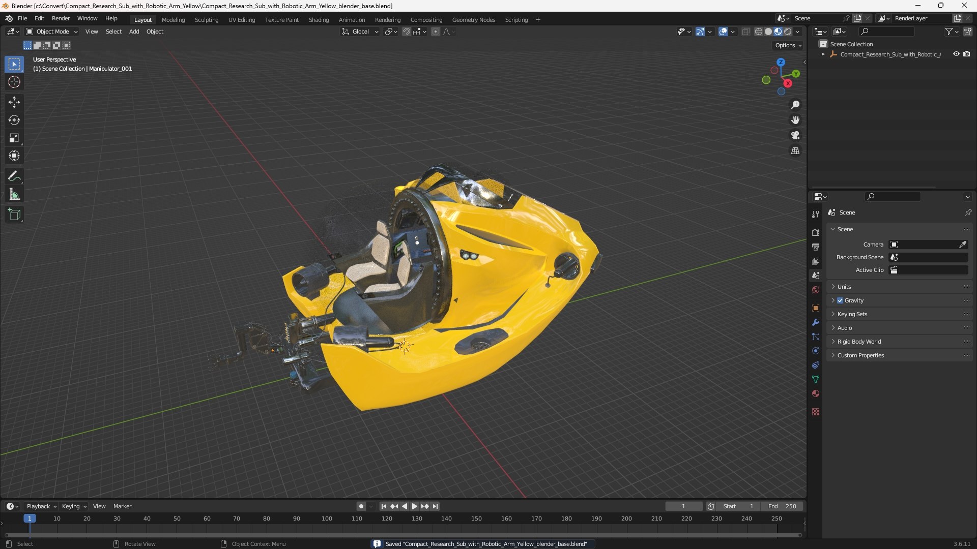Click the pan view hand icon

click(x=795, y=120)
